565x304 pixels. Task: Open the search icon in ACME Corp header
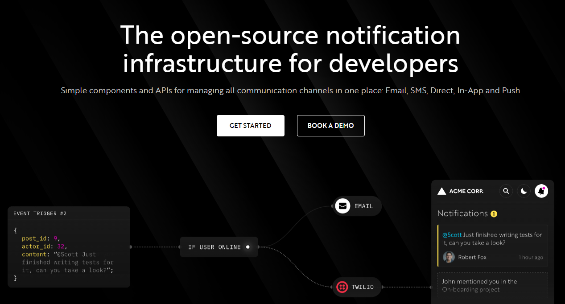pyautogui.click(x=506, y=191)
